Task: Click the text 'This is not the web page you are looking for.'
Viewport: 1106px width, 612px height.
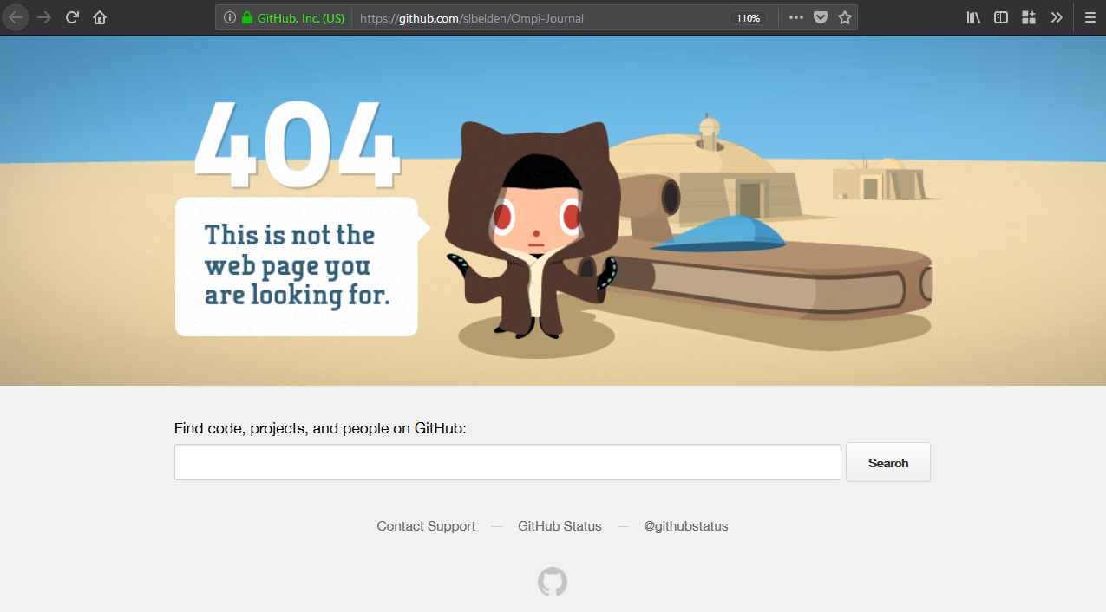Action: pyautogui.click(x=297, y=265)
